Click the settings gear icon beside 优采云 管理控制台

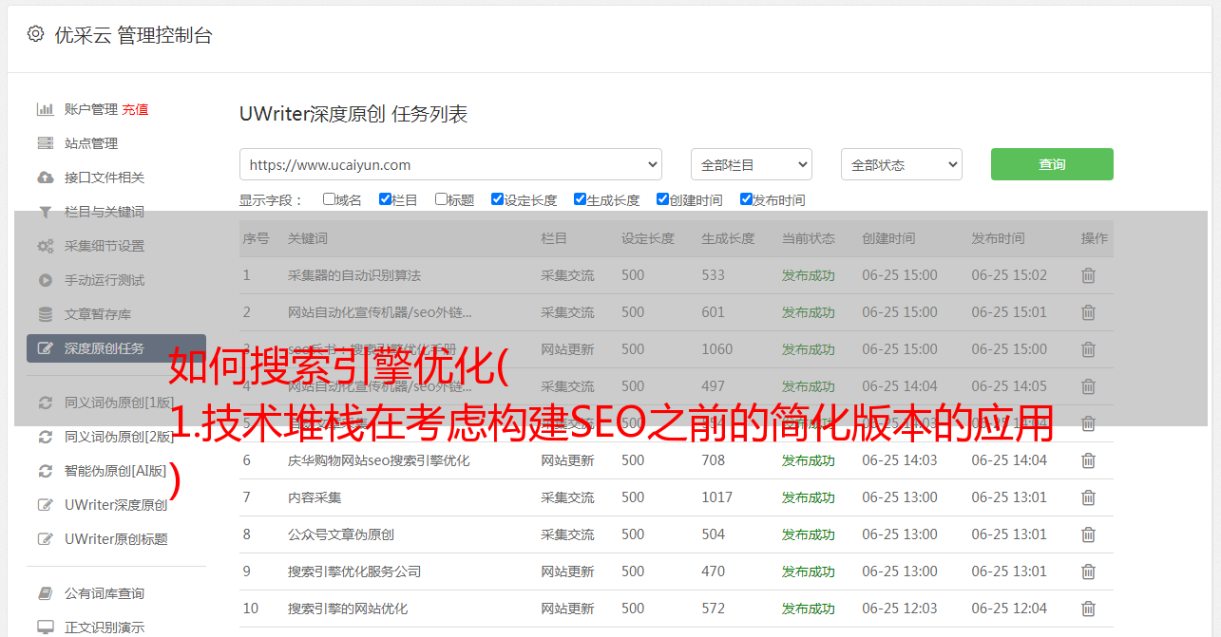(35, 34)
